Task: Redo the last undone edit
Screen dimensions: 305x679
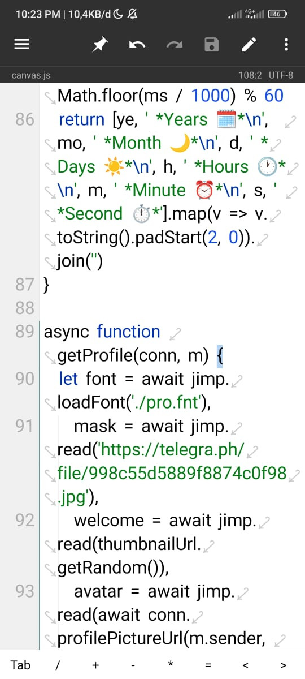Action: (x=175, y=45)
